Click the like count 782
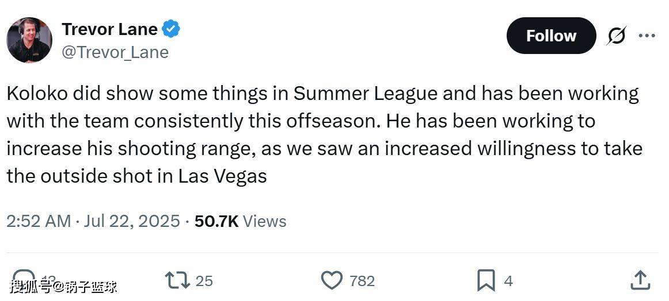This screenshot has height=301, width=669. [x=362, y=281]
